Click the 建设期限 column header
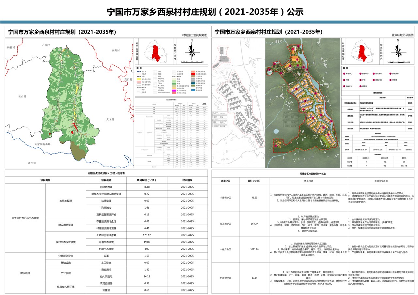Viewport: 418px width, 295px height. pyautogui.click(x=187, y=180)
